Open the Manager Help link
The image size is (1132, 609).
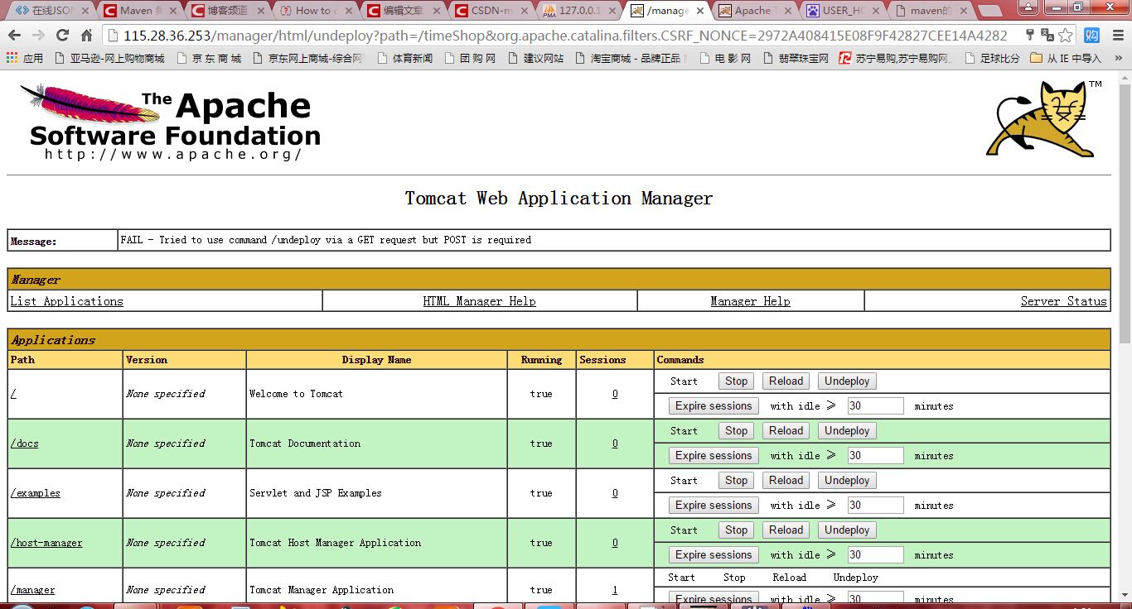click(750, 301)
